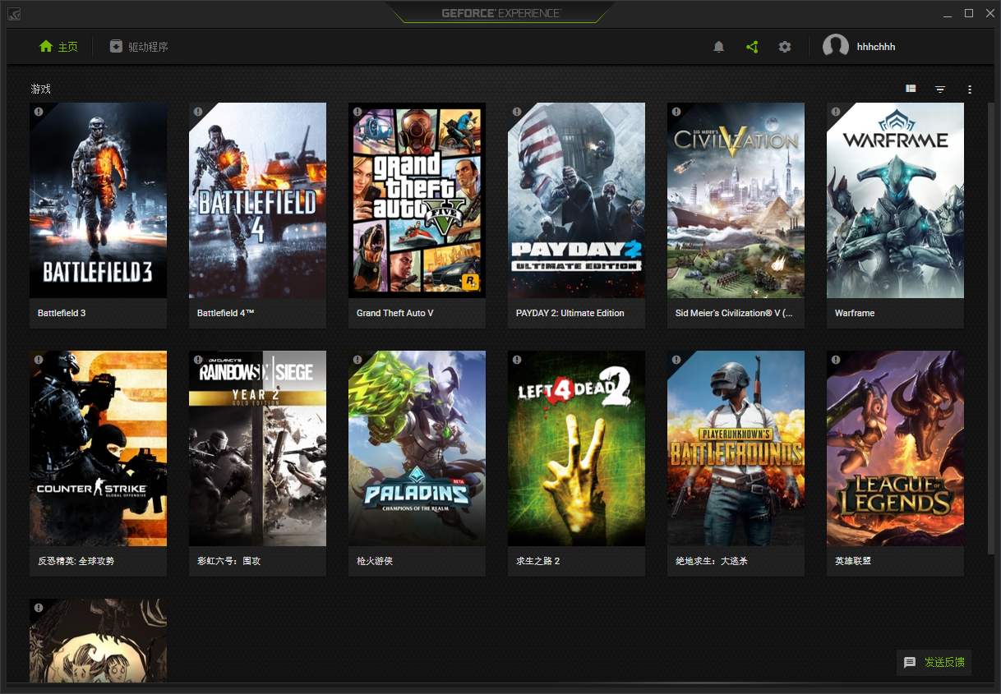This screenshot has width=1001, height=694.
Task: Click warning badge on Counter-Strike tile
Action: pos(39,360)
